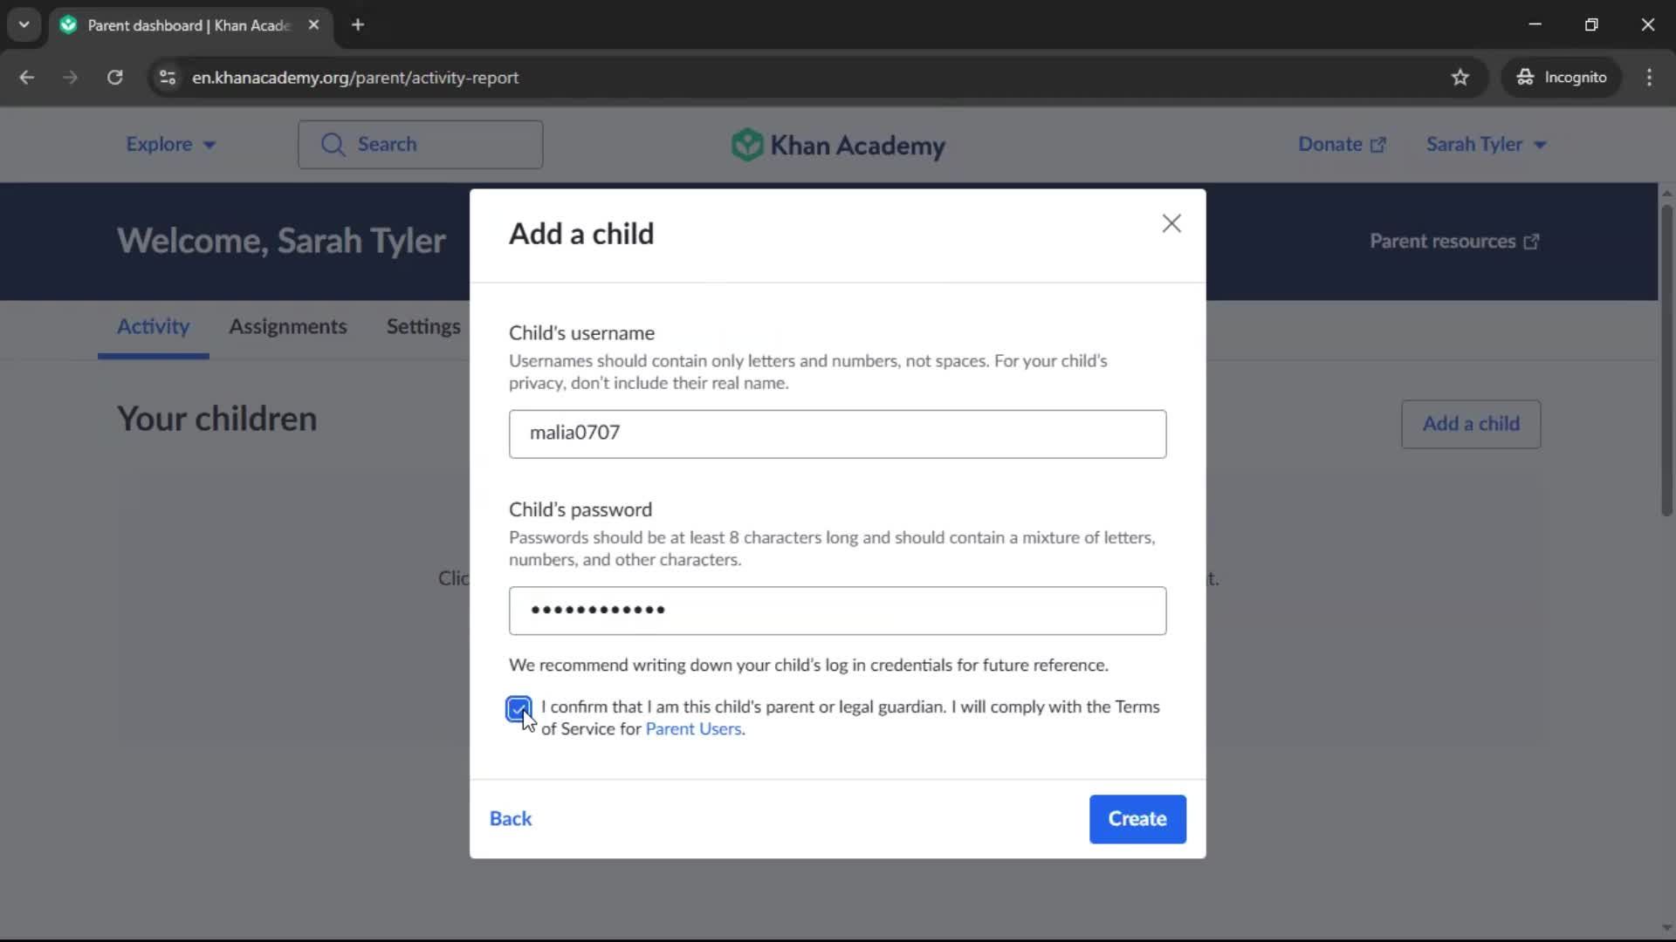The image size is (1676, 942).
Task: Click the search magnifier icon
Action: coord(333,145)
